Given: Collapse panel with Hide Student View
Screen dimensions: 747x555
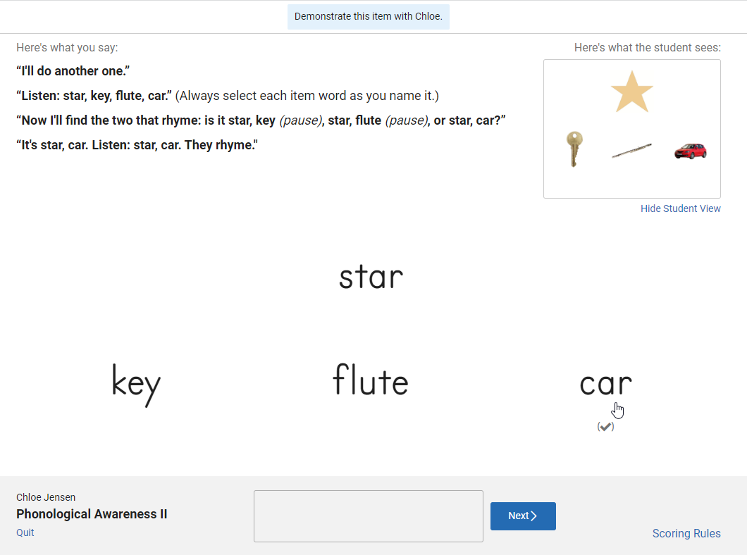Looking at the screenshot, I should tap(680, 208).
